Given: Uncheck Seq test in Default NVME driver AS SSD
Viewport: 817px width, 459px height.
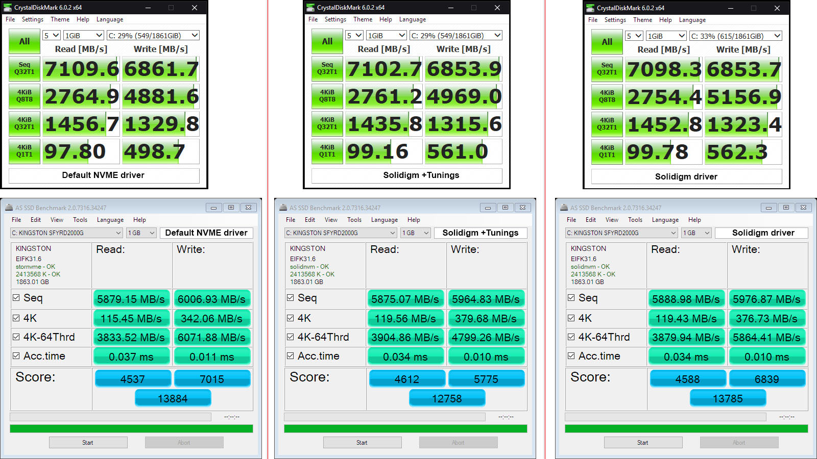Looking at the screenshot, I should 16,298.
